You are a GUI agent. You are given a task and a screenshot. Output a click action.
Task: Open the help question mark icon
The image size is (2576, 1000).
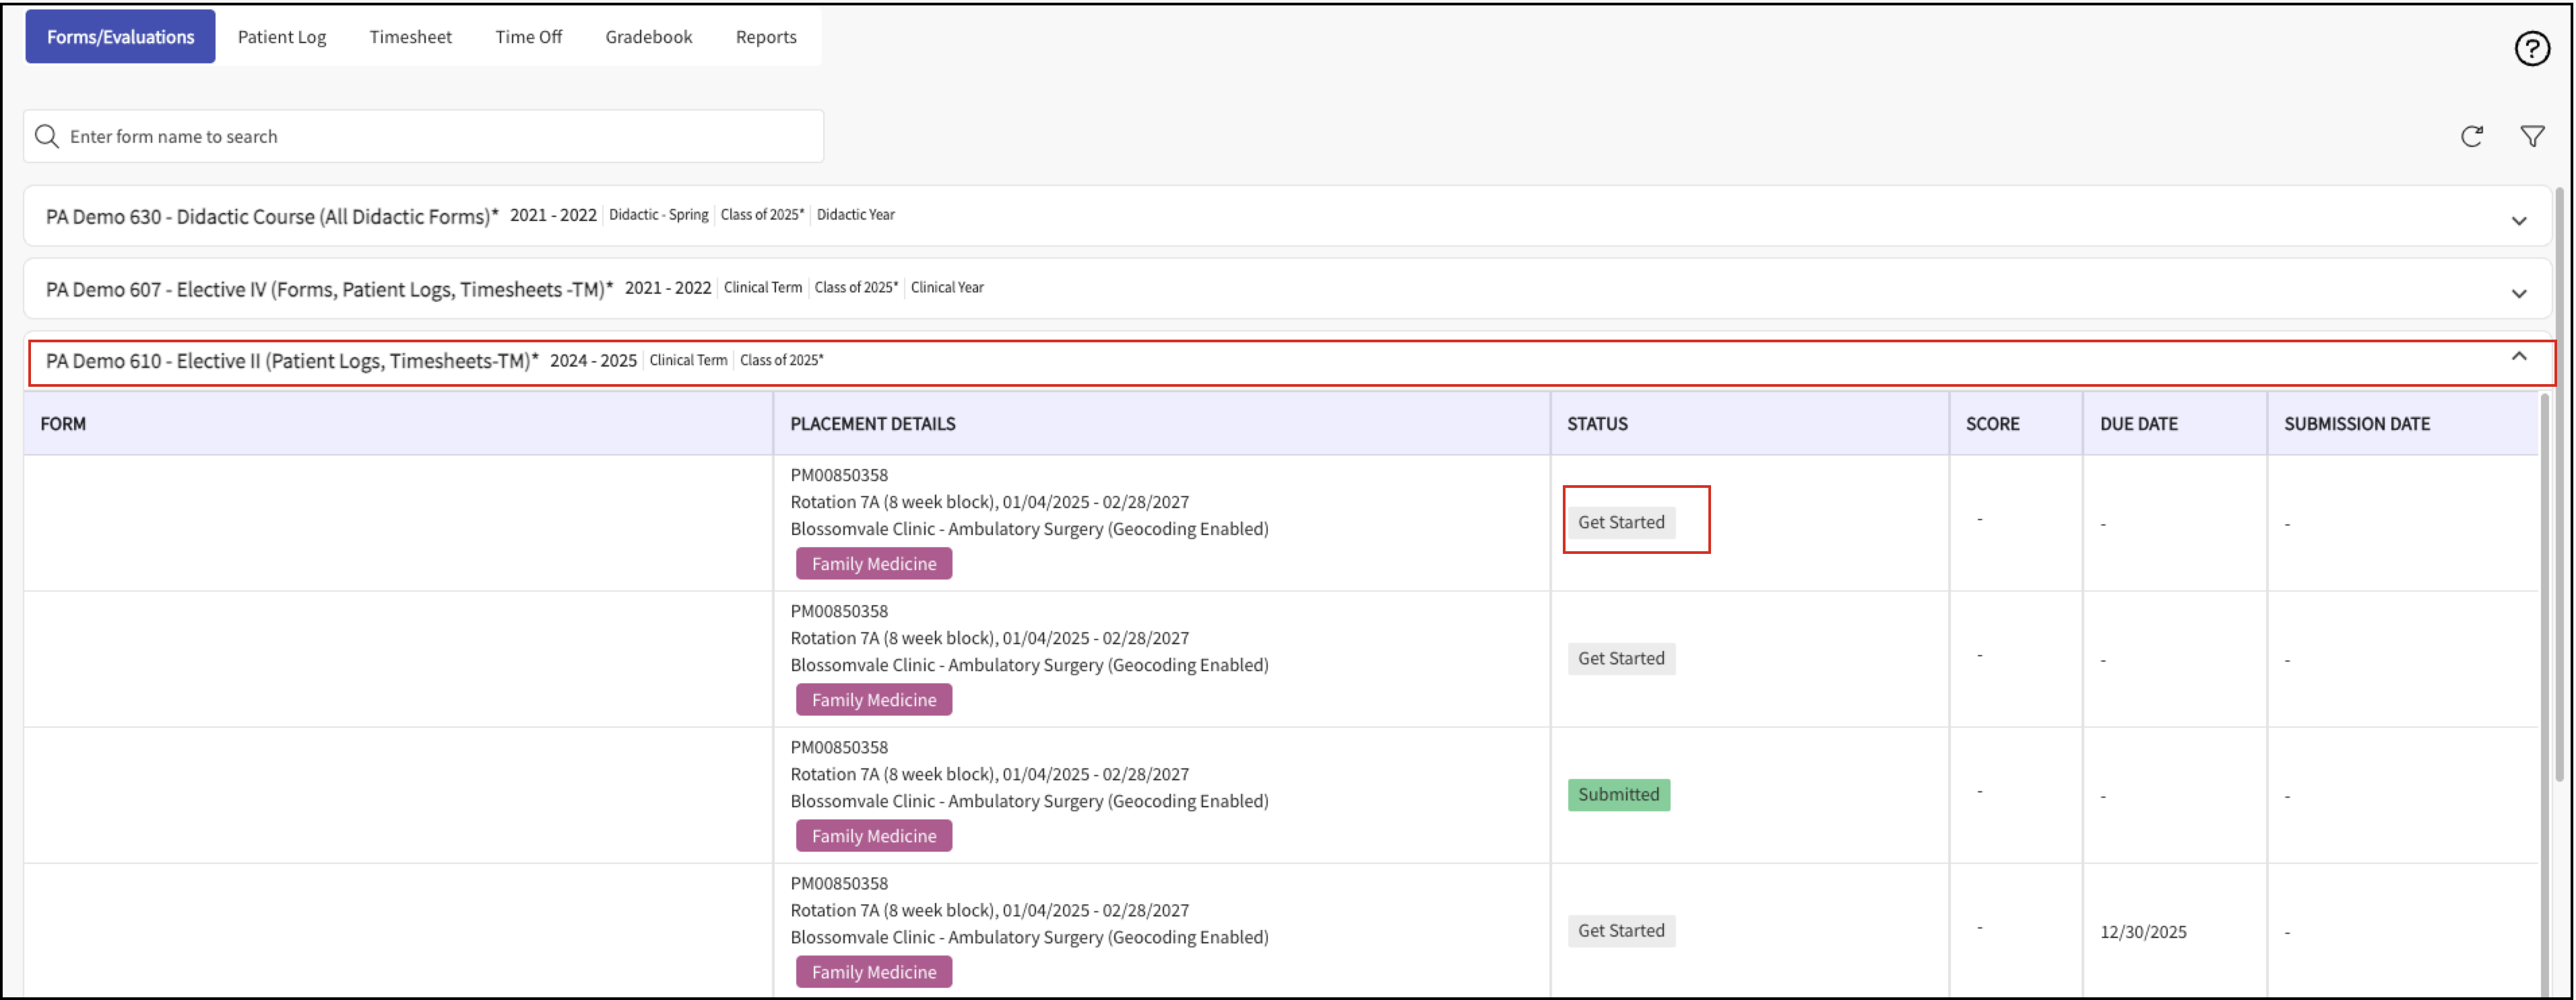(x=2531, y=48)
